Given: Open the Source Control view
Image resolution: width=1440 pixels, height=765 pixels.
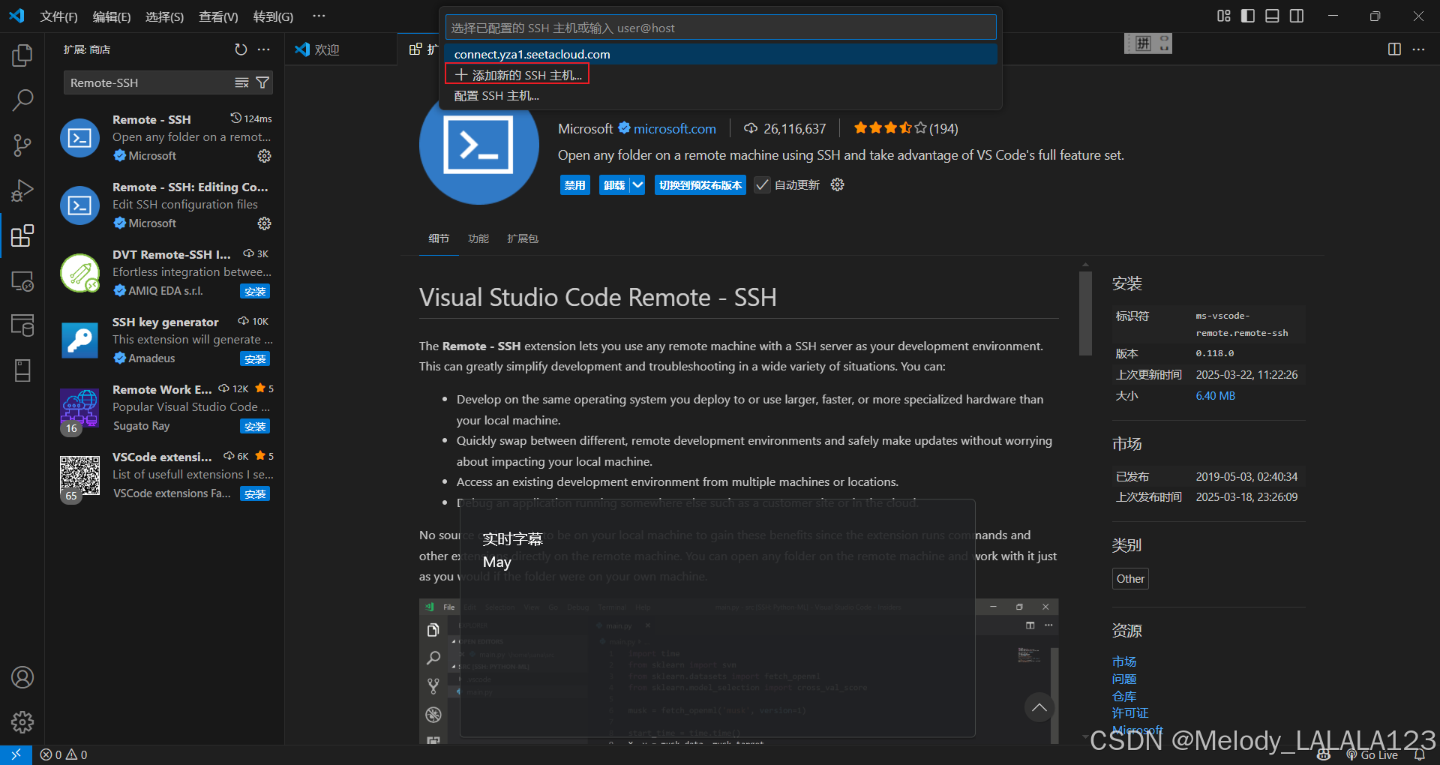Looking at the screenshot, I should [x=22, y=145].
